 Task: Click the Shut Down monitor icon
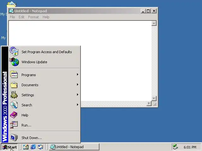(14, 137)
